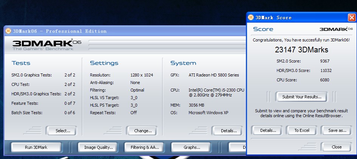Click the CPU Test row label in Tests
Screen dimensions: 357x159
[20, 84]
